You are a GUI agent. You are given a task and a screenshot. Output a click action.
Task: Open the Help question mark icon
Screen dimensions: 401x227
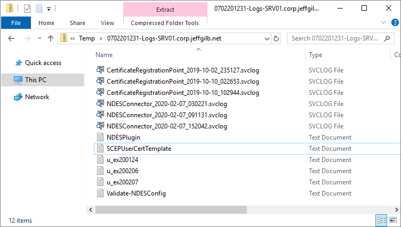pyautogui.click(x=395, y=23)
